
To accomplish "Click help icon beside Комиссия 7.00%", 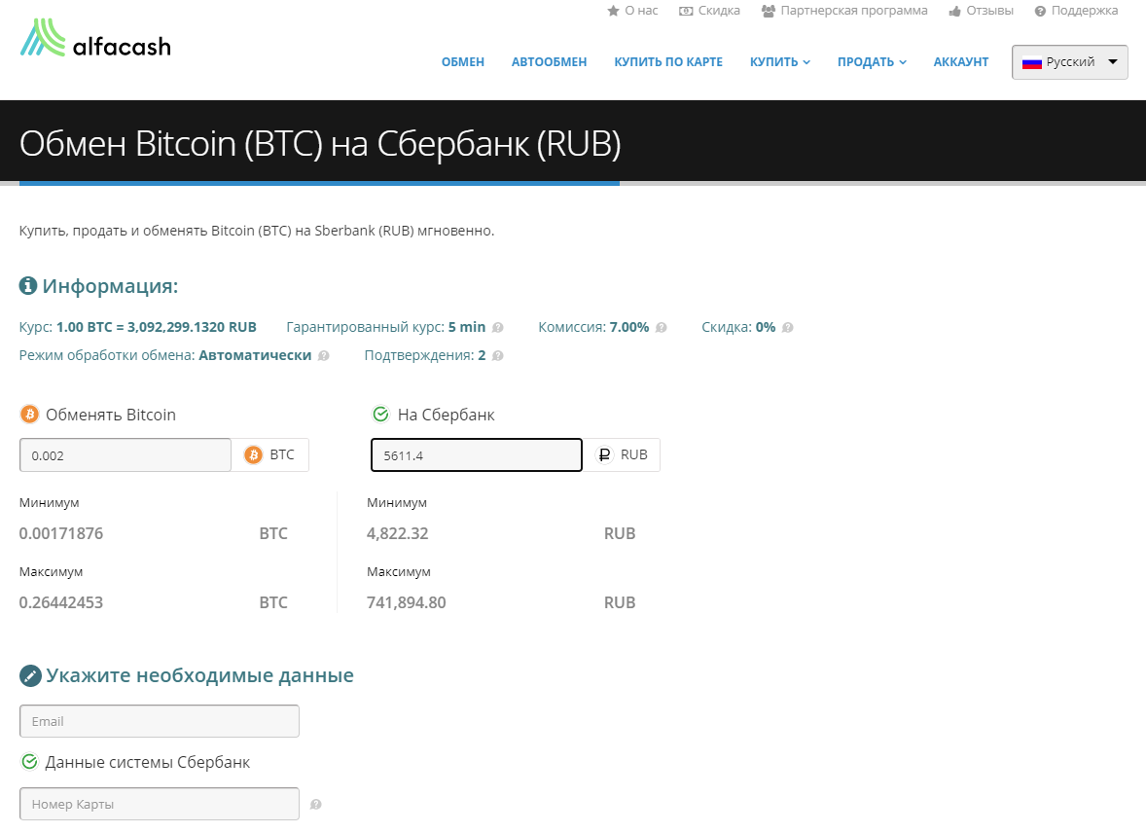I will point(662,328).
